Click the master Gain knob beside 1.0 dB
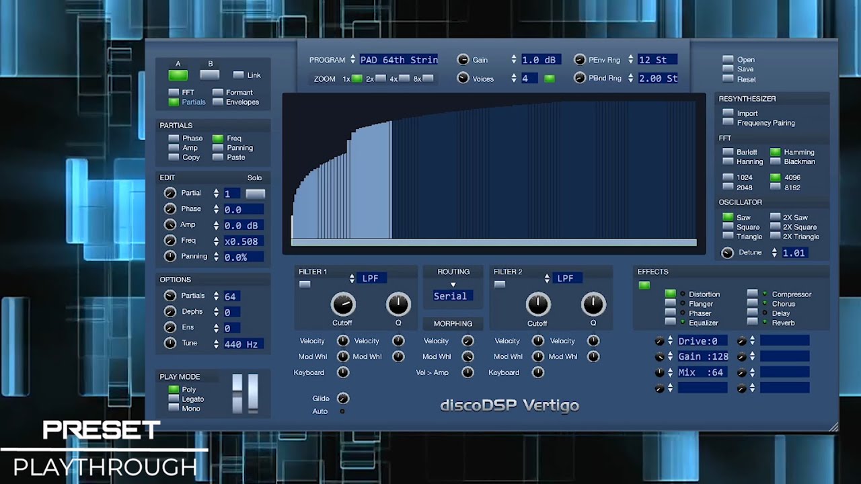Image resolution: width=861 pixels, height=484 pixels. 463,60
